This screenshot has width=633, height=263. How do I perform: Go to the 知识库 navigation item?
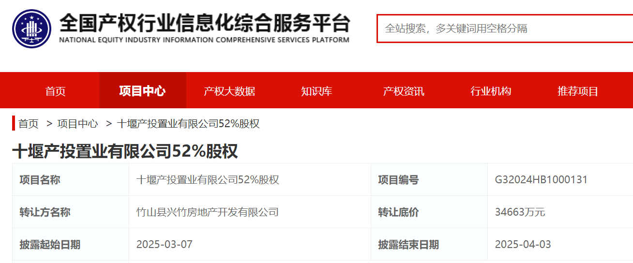point(316,91)
